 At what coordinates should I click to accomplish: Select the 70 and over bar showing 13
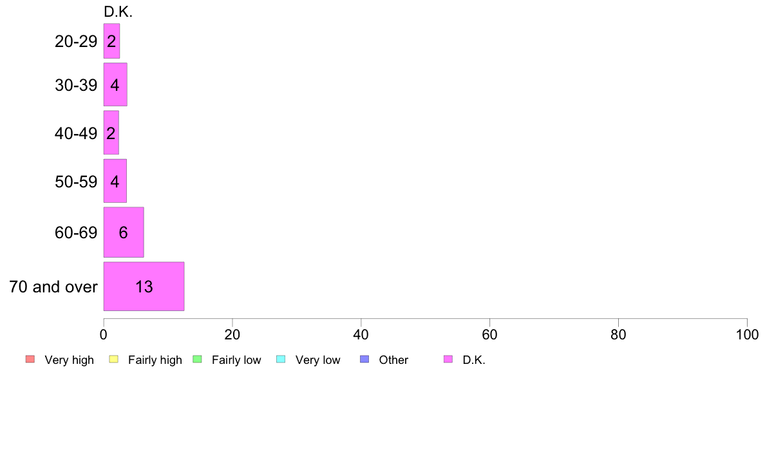[x=144, y=287]
